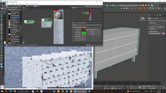Open the project path dropdown in main toolbar
The height and width of the screenshot is (93, 166).
[x=129, y=5]
